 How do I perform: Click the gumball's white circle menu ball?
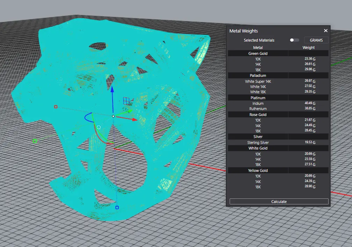tap(99, 128)
